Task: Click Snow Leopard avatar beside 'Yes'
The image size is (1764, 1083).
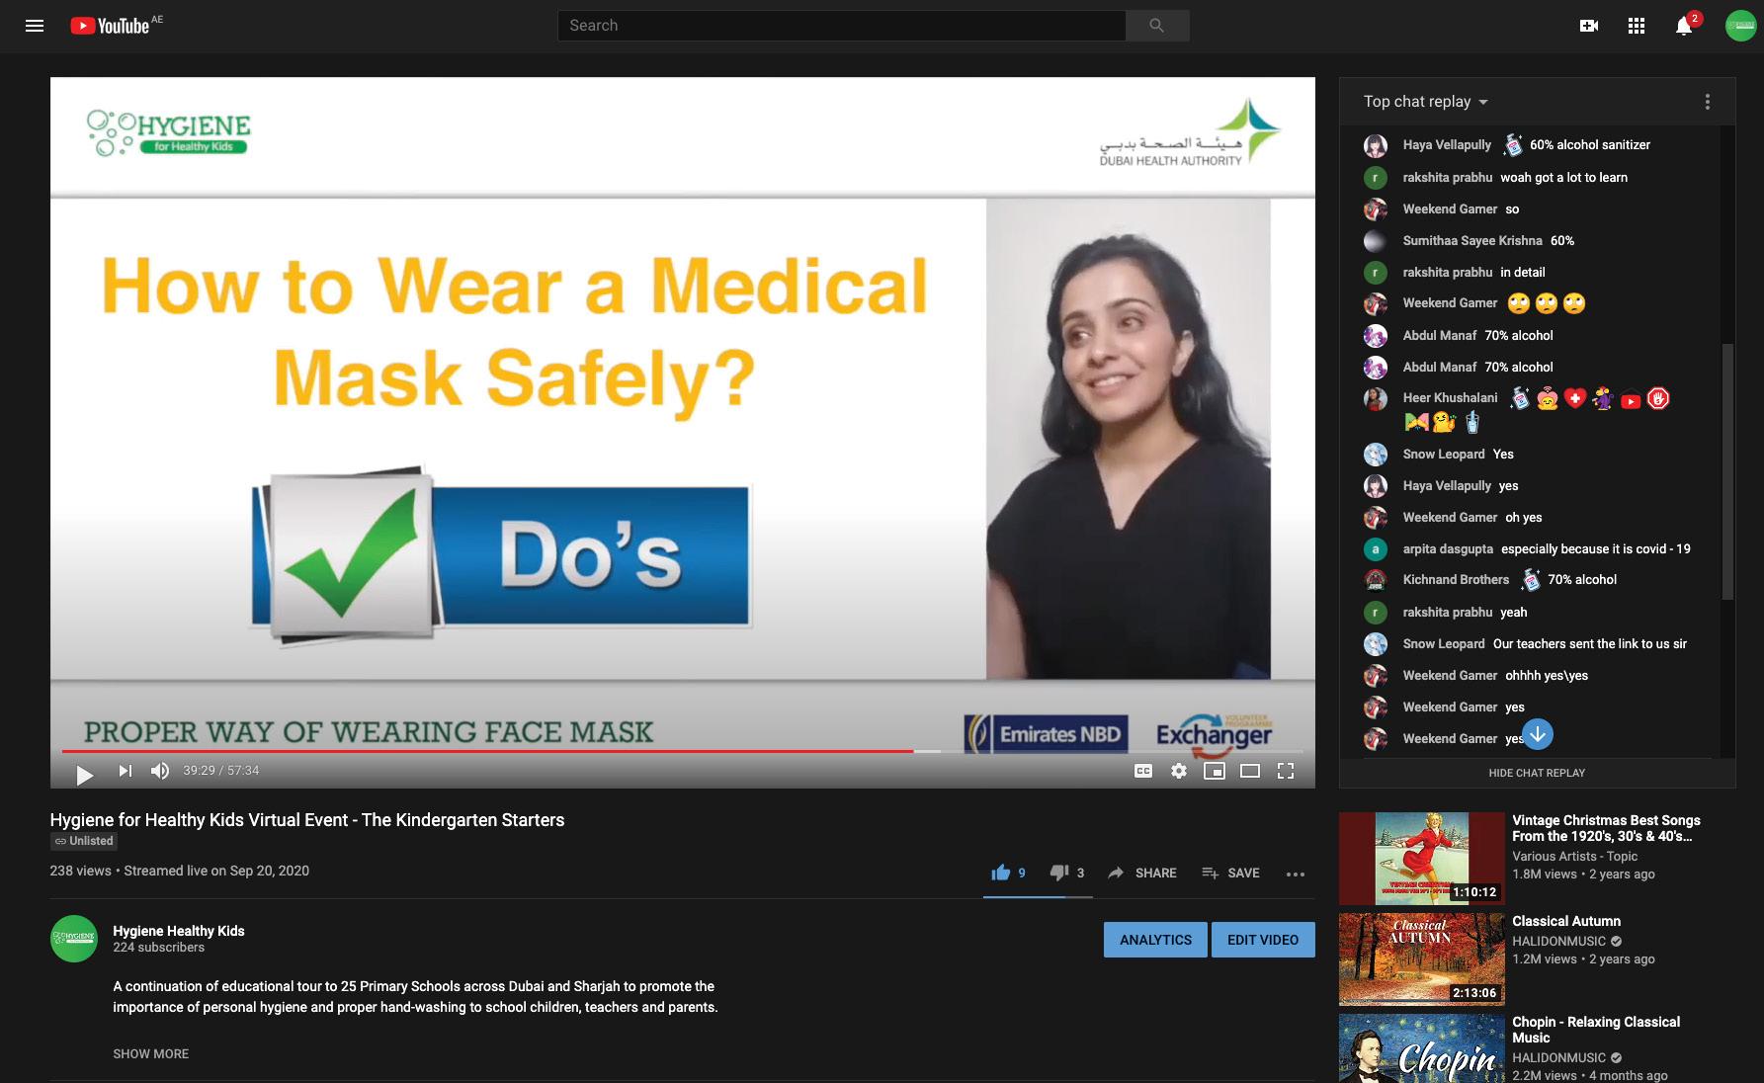Action: [x=1375, y=454]
